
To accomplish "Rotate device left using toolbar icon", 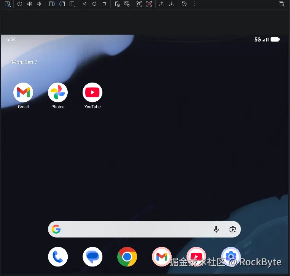I will (x=52, y=4).
